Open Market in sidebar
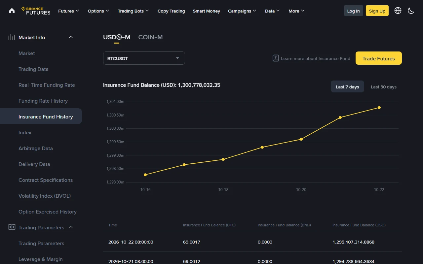The image size is (423, 264). click(27, 53)
